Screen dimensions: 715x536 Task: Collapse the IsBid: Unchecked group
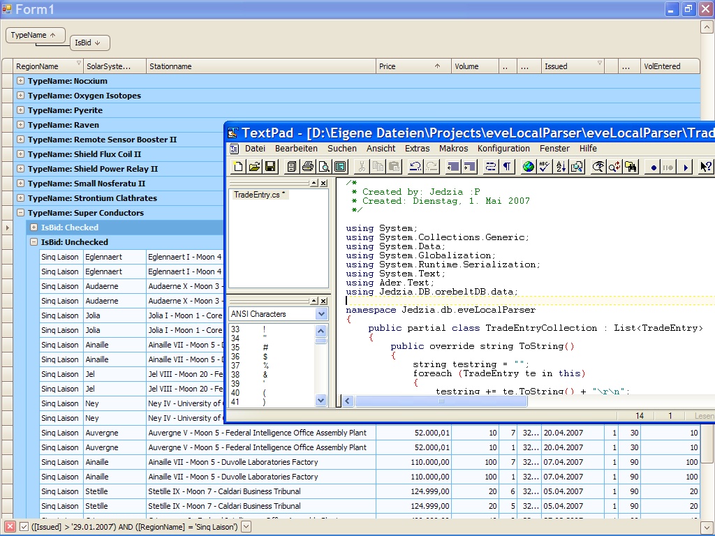pos(34,242)
